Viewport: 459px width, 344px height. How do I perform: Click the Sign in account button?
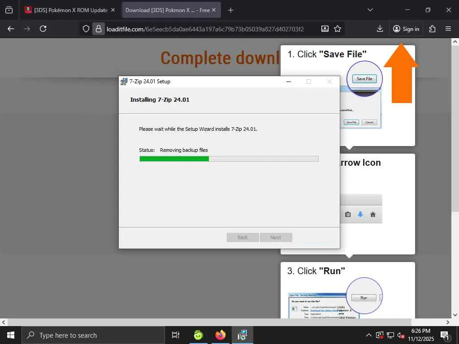pyautogui.click(x=406, y=29)
